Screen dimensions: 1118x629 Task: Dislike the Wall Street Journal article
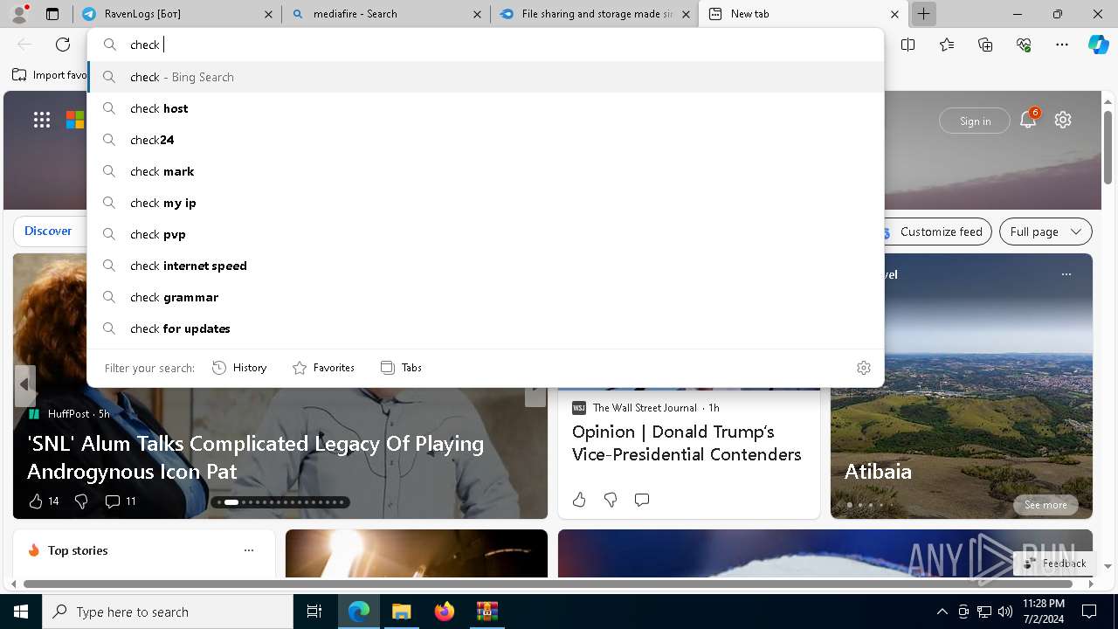pyautogui.click(x=611, y=500)
